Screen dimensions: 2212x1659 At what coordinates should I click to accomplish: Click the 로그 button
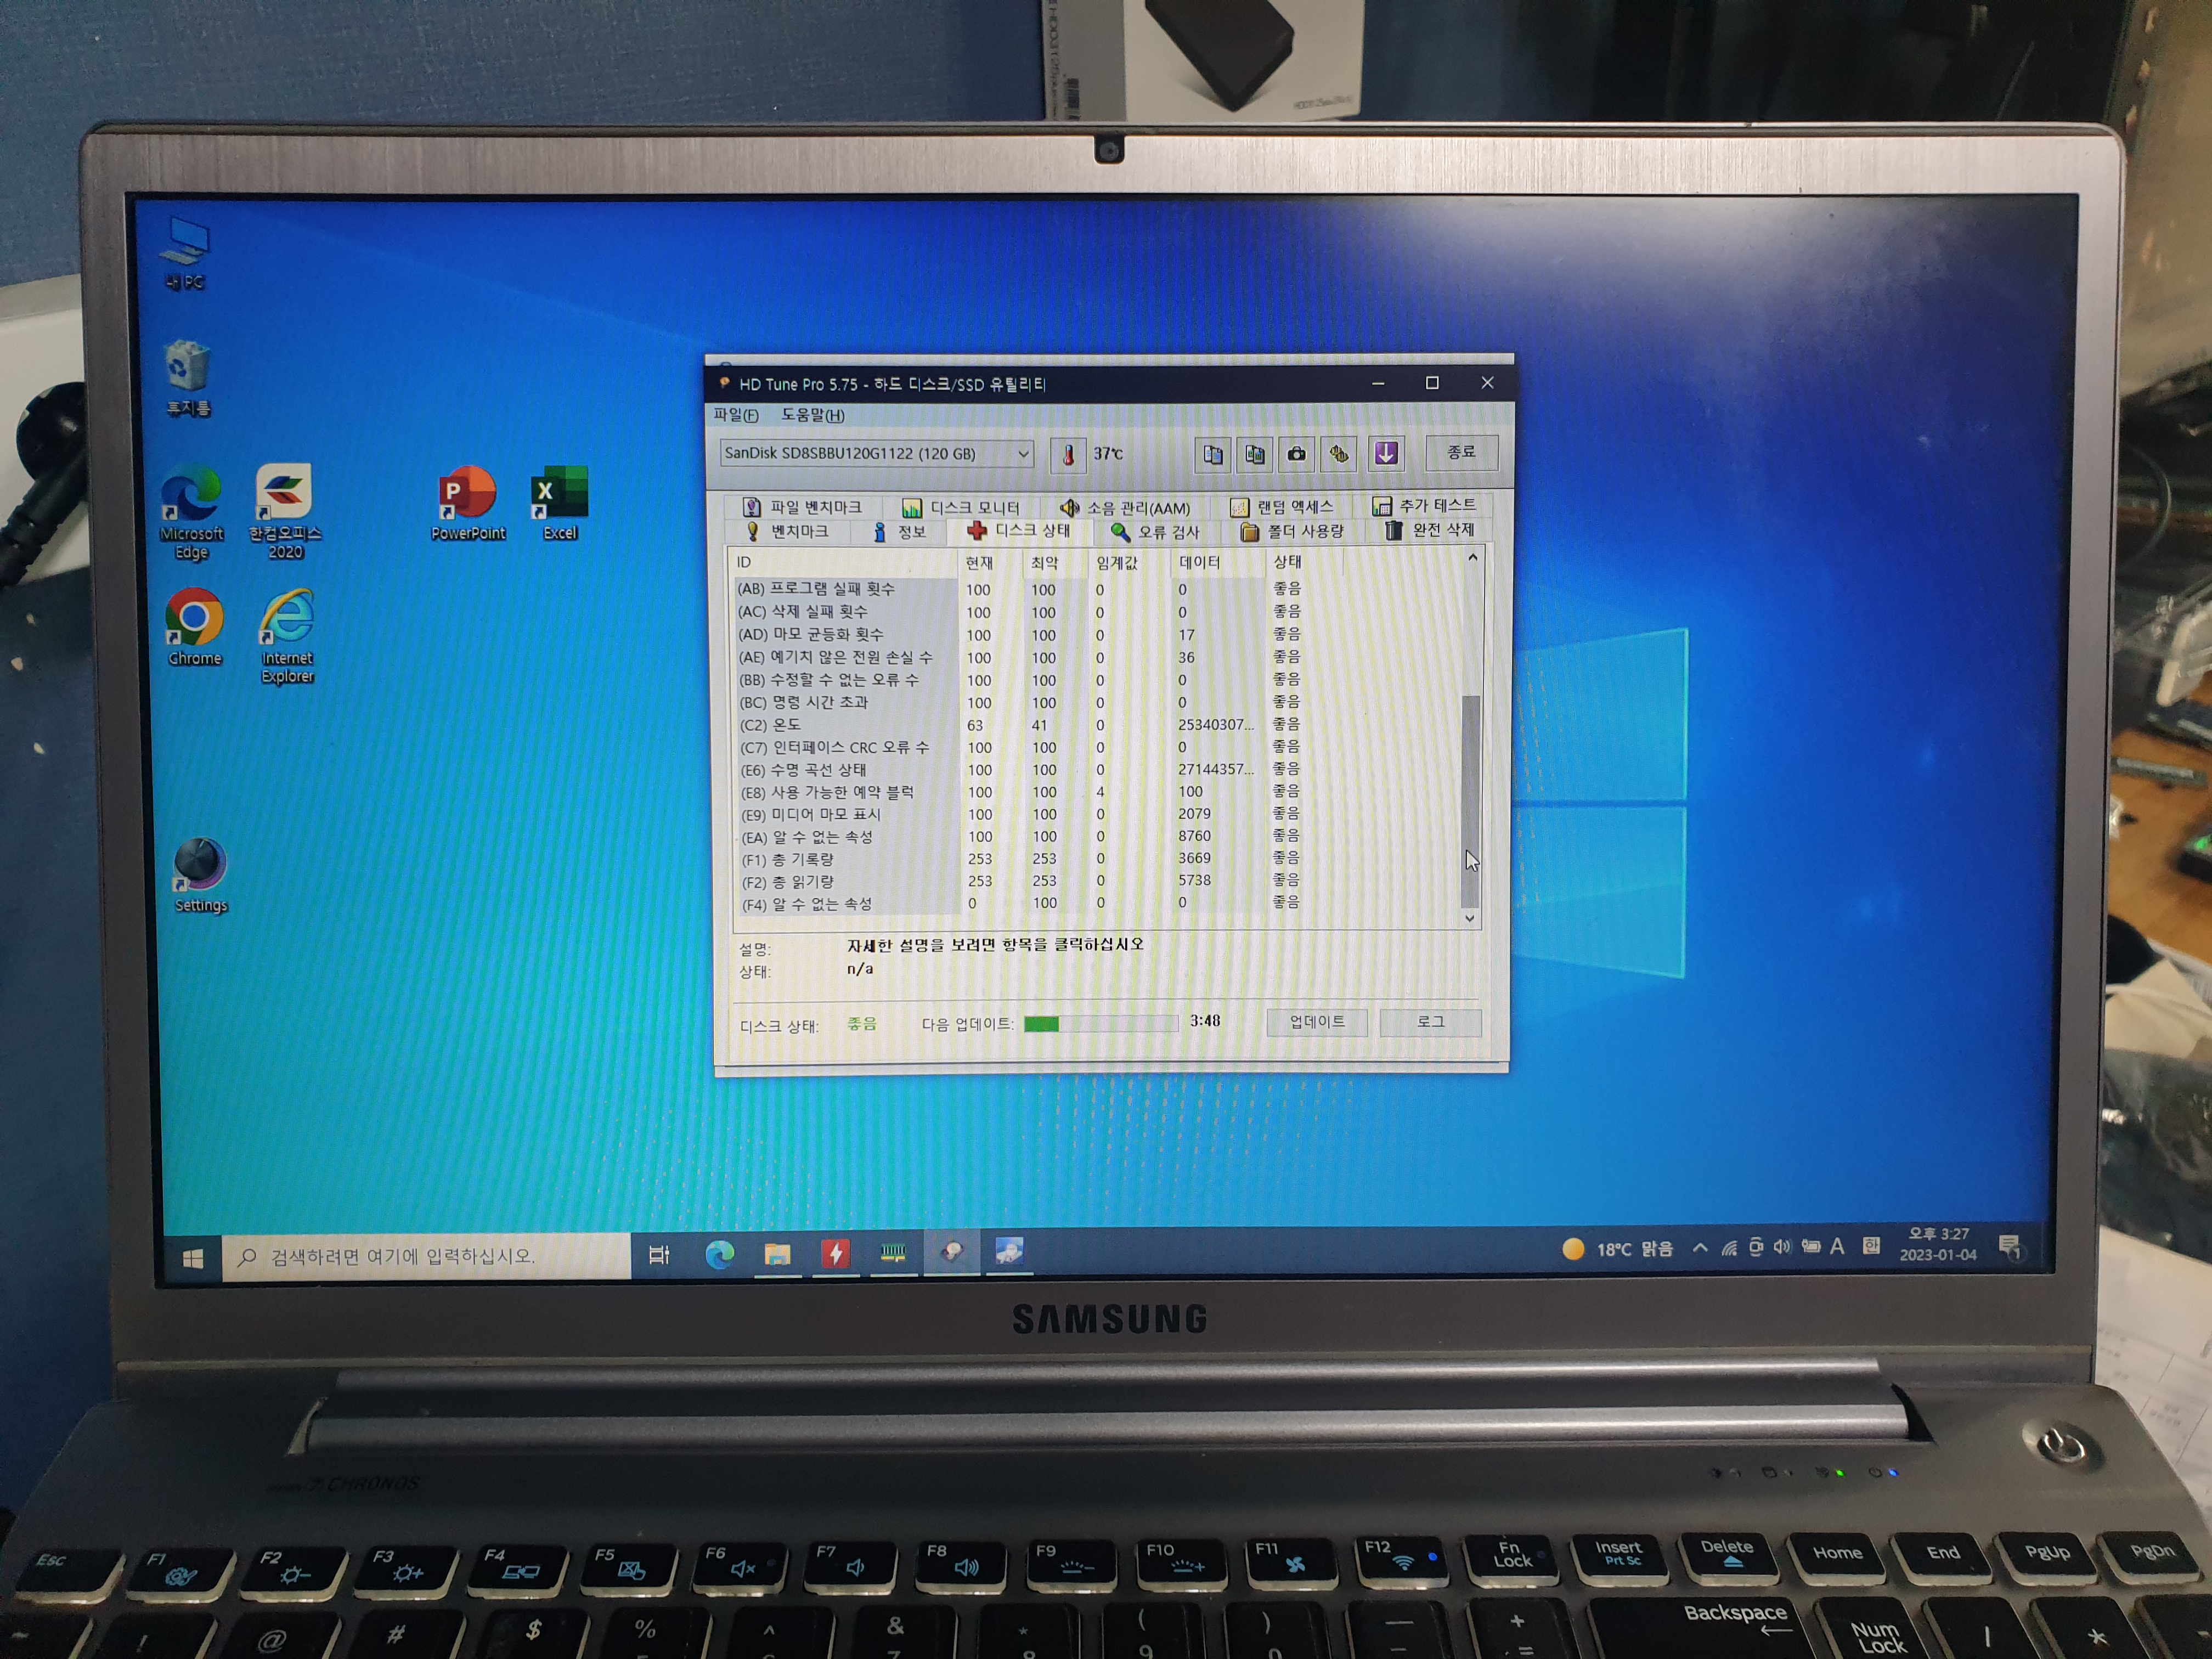pos(1430,1022)
